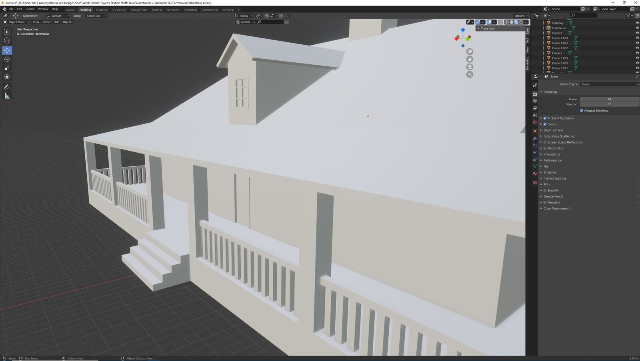Open the Object Data mesh properties tab
Screen dimensions: 640x361
tap(535, 166)
